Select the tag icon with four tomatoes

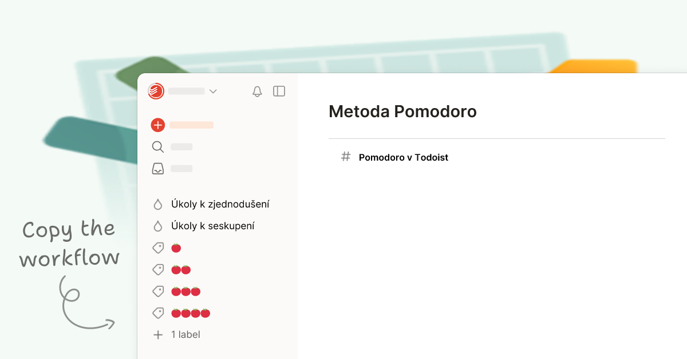point(158,313)
